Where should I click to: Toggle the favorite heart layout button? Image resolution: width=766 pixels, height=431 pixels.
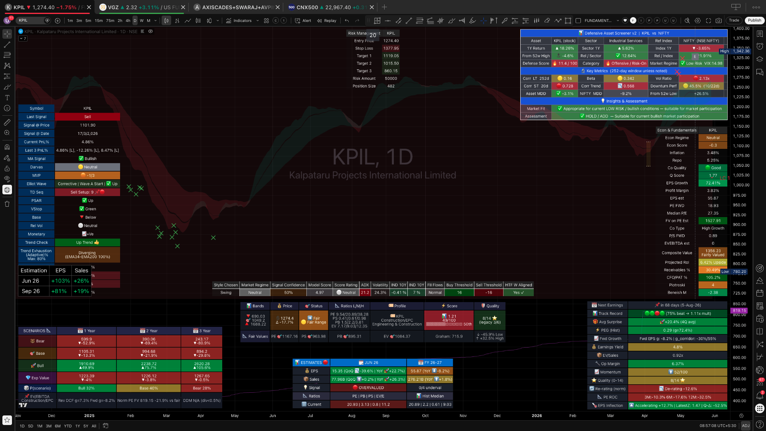(x=625, y=20)
